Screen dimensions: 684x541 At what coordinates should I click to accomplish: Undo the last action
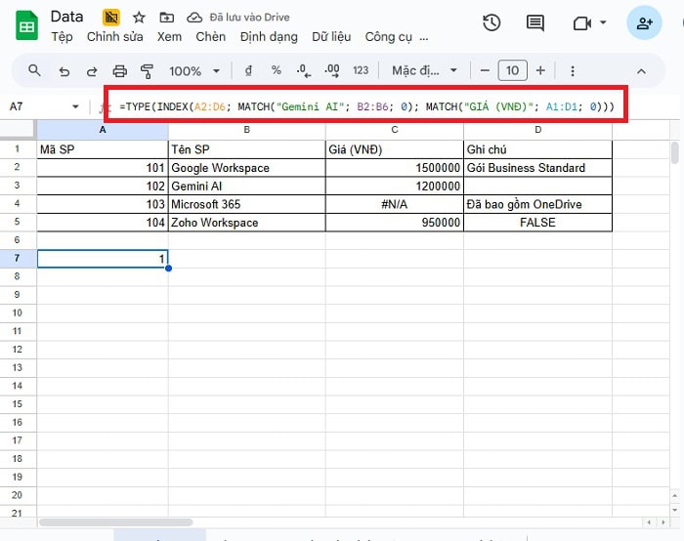coord(64,70)
